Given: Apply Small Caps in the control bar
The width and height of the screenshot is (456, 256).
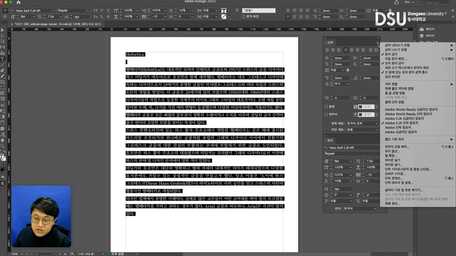Looking at the screenshot, I should [95, 17].
